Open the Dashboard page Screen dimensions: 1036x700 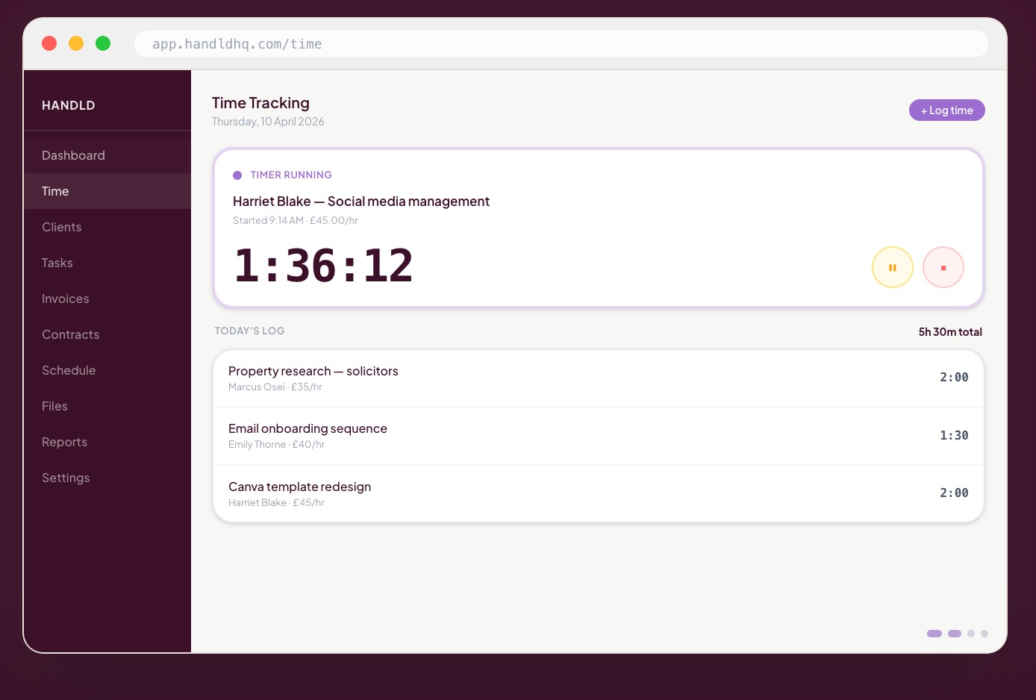pos(73,155)
